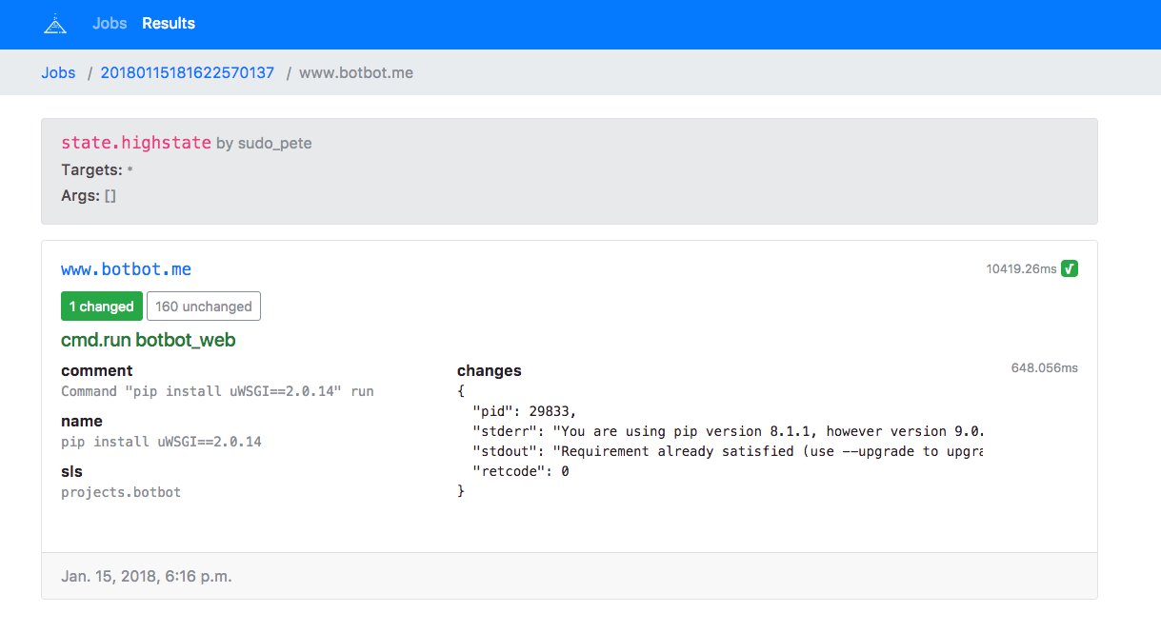The height and width of the screenshot is (633, 1161).
Task: Click the comment label
Action: click(x=97, y=370)
